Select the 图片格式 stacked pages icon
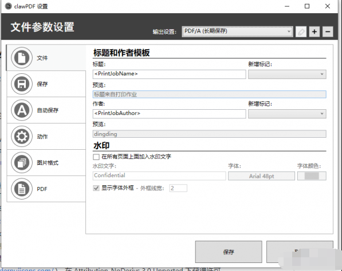This screenshot has height=271, width=342. [x=22, y=162]
